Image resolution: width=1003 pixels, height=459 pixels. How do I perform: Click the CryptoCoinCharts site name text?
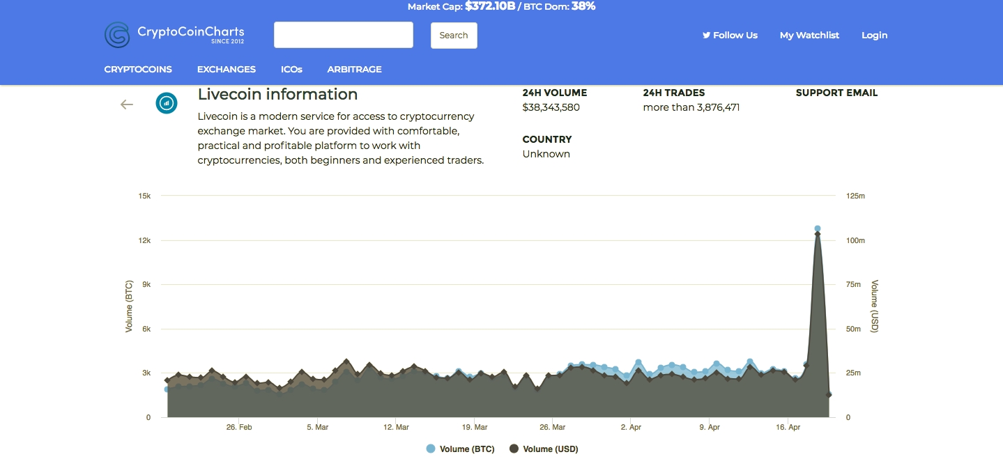(x=191, y=32)
